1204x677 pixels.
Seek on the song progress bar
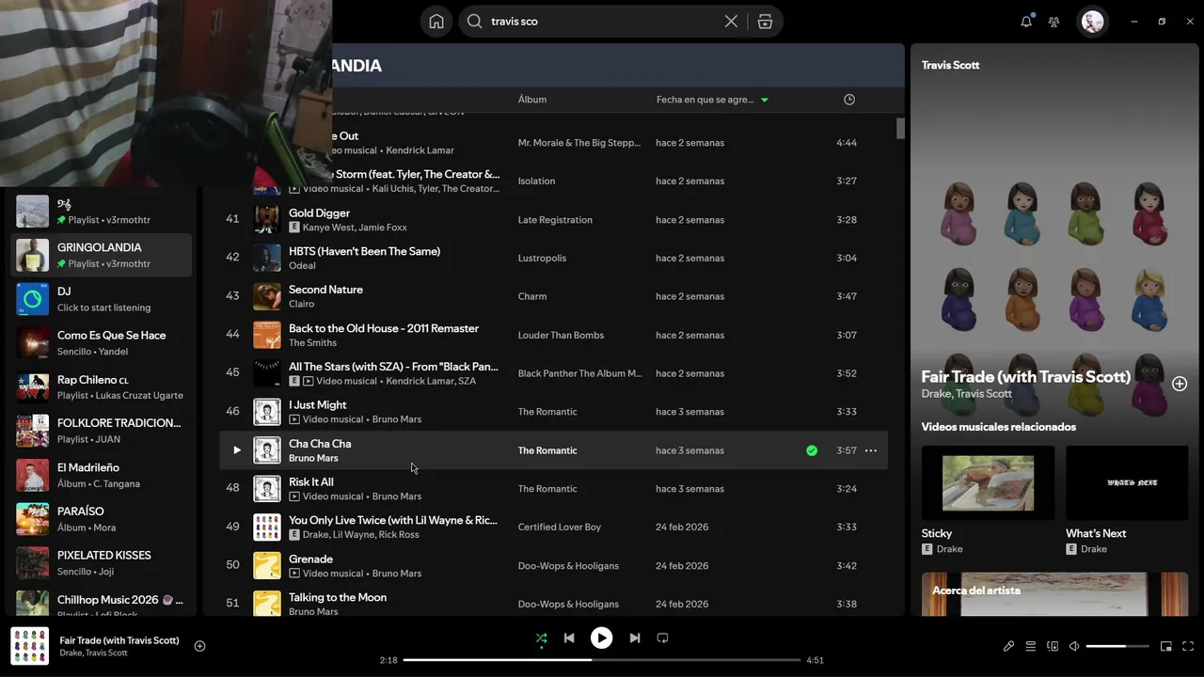click(x=602, y=660)
